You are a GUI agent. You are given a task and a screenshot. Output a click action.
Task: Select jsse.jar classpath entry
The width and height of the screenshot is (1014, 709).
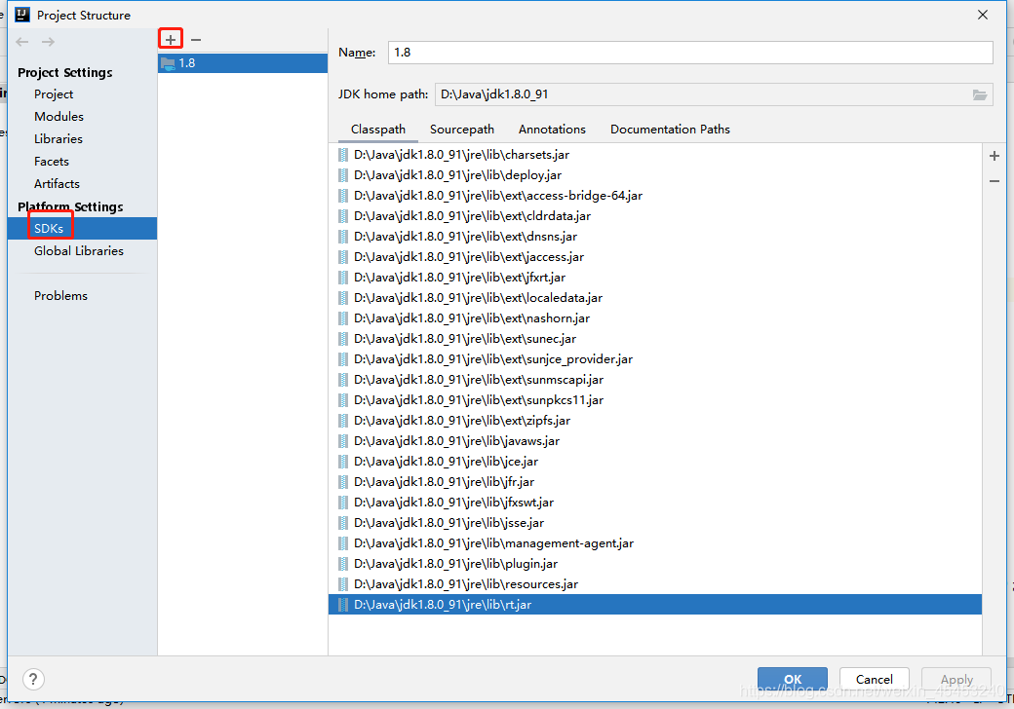pos(655,523)
